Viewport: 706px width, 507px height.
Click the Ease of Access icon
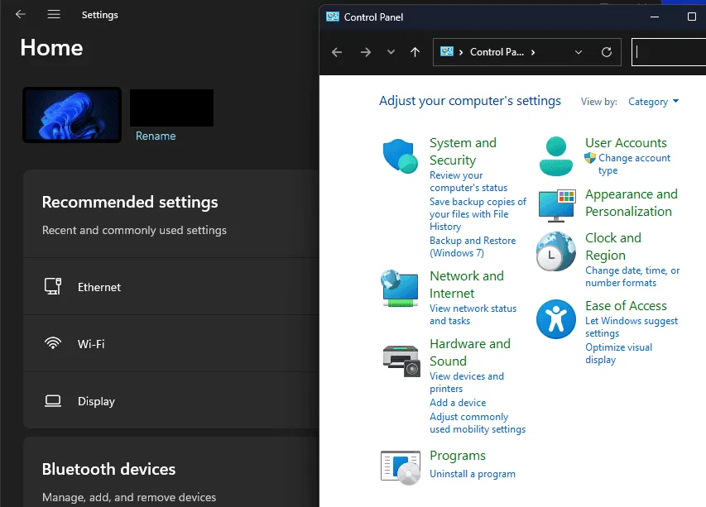pos(556,319)
